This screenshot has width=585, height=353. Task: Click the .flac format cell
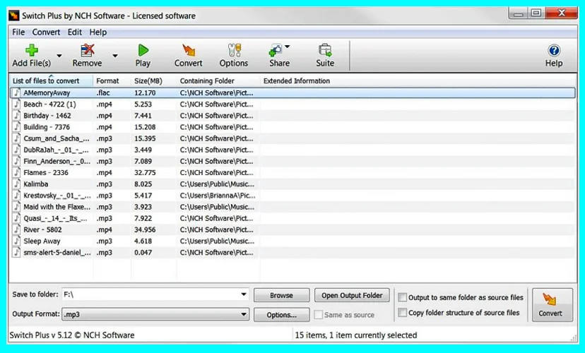point(103,92)
